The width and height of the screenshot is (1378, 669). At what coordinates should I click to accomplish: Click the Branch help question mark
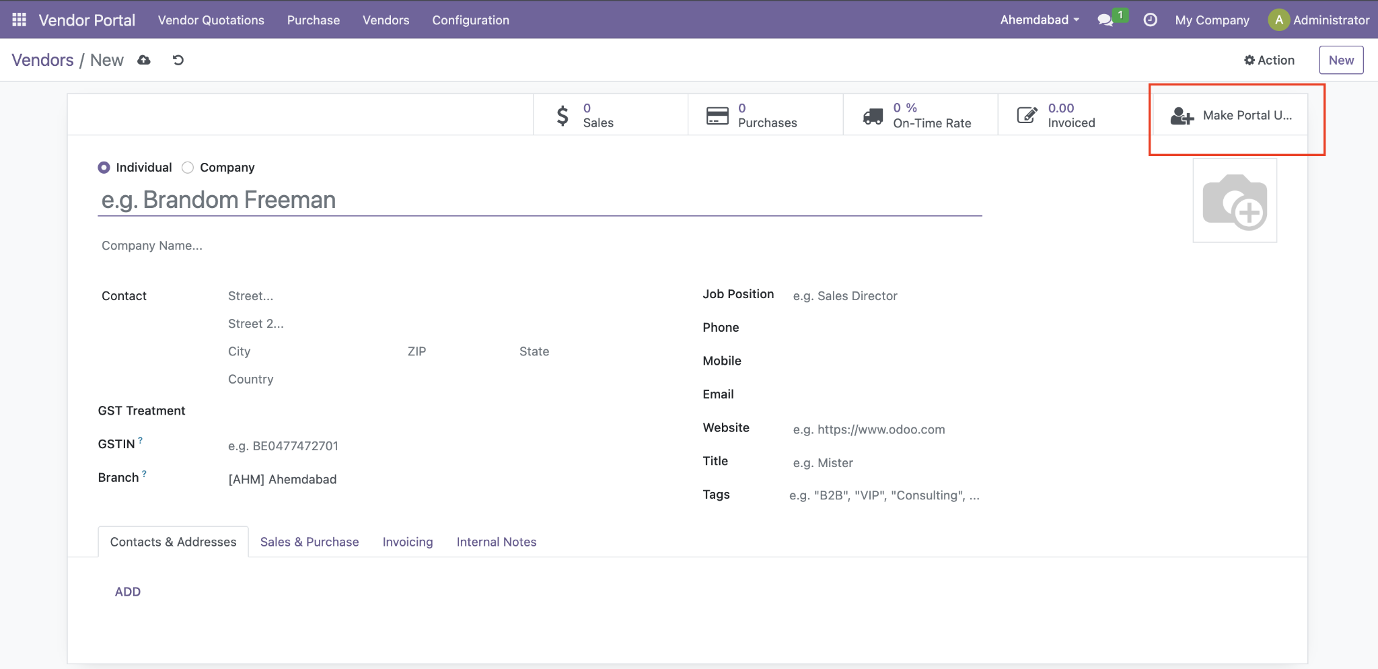point(144,474)
